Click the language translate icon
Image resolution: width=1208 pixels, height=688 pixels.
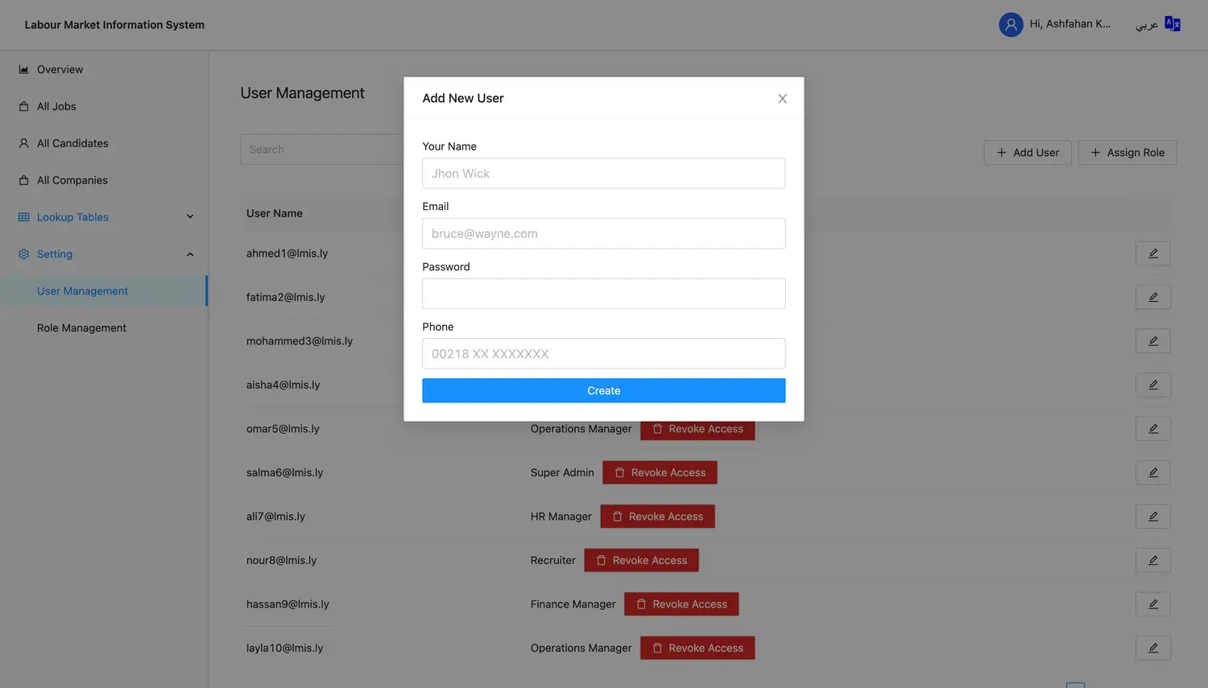click(x=1173, y=24)
